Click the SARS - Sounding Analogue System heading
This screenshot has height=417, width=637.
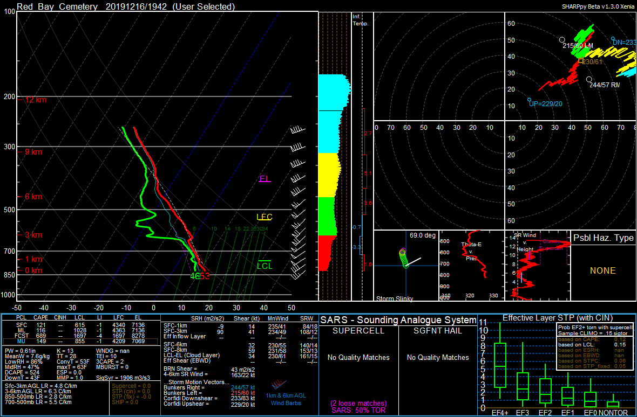coord(398,320)
